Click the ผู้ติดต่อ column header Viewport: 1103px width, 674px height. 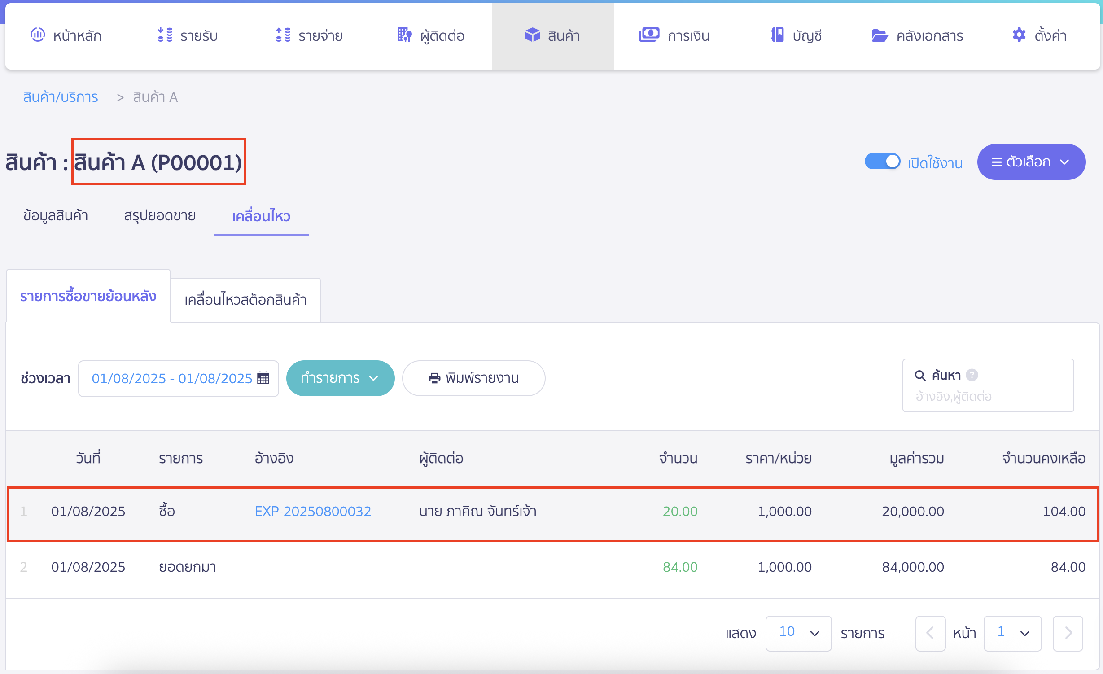click(x=441, y=458)
